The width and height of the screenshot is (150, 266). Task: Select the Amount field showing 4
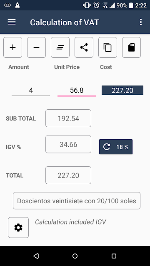(x=31, y=91)
